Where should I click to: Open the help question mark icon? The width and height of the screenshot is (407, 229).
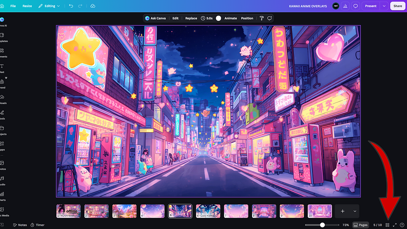click(x=402, y=225)
